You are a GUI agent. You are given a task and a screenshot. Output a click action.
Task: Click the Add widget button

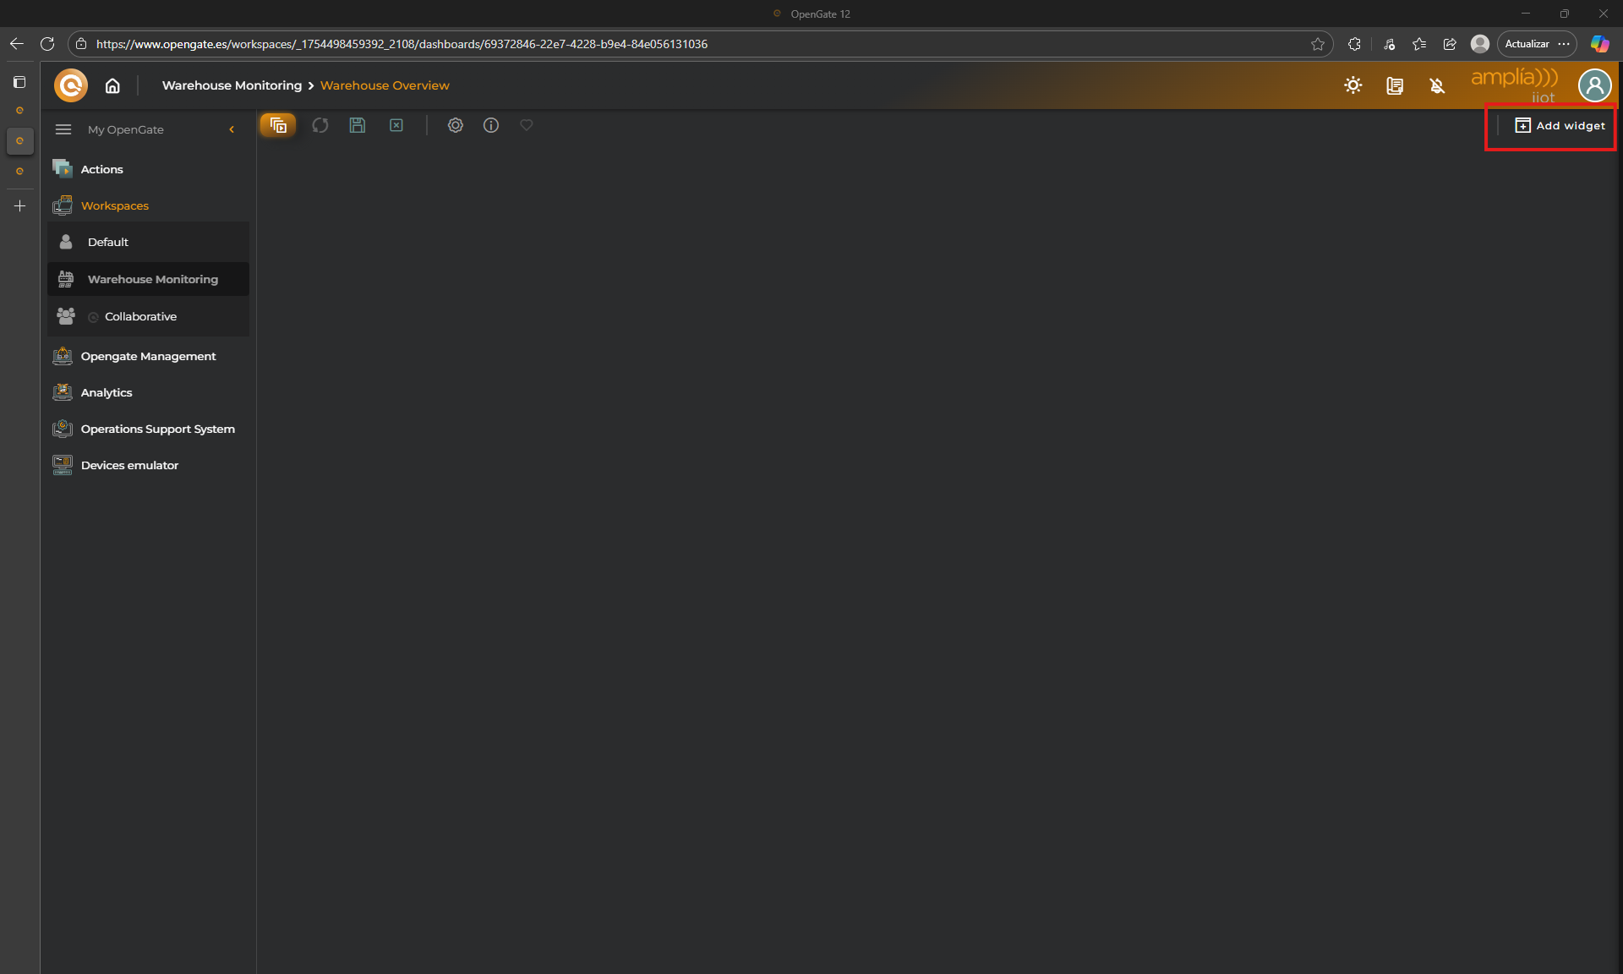pos(1560,125)
